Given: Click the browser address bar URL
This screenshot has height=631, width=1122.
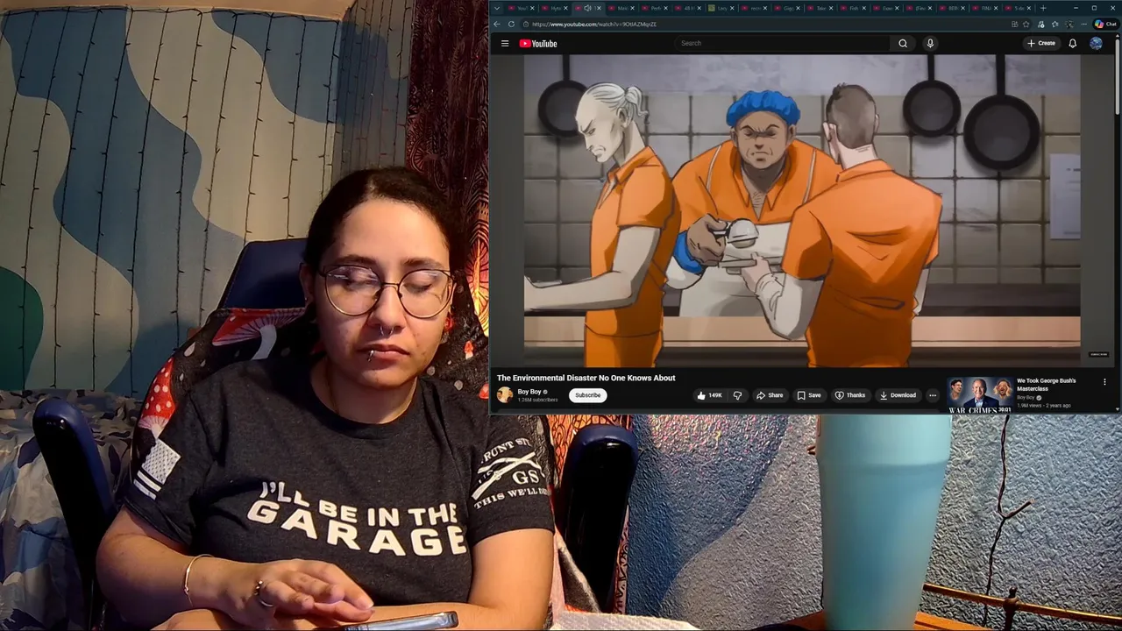Looking at the screenshot, I should pos(593,25).
